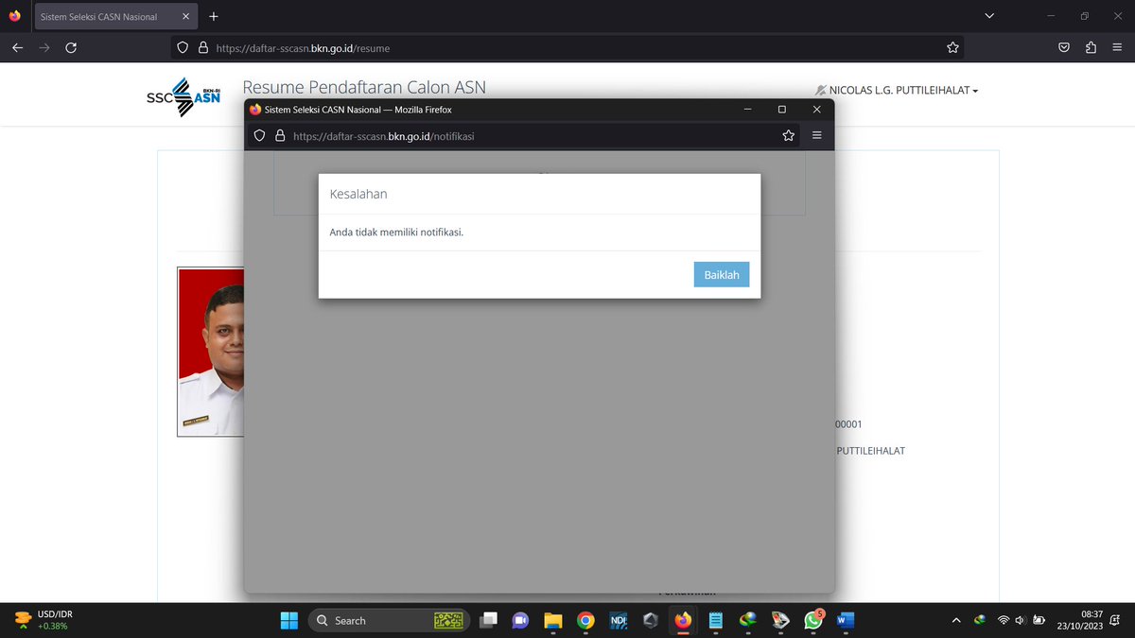Open the USD/IDR widget on the taskbar
The height and width of the screenshot is (638, 1135).
[x=44, y=620]
